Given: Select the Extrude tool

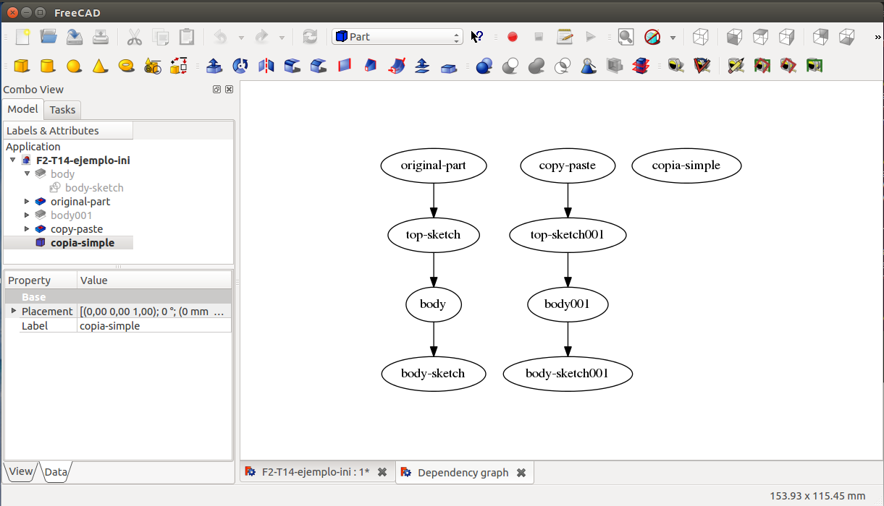Looking at the screenshot, I should click(x=214, y=67).
